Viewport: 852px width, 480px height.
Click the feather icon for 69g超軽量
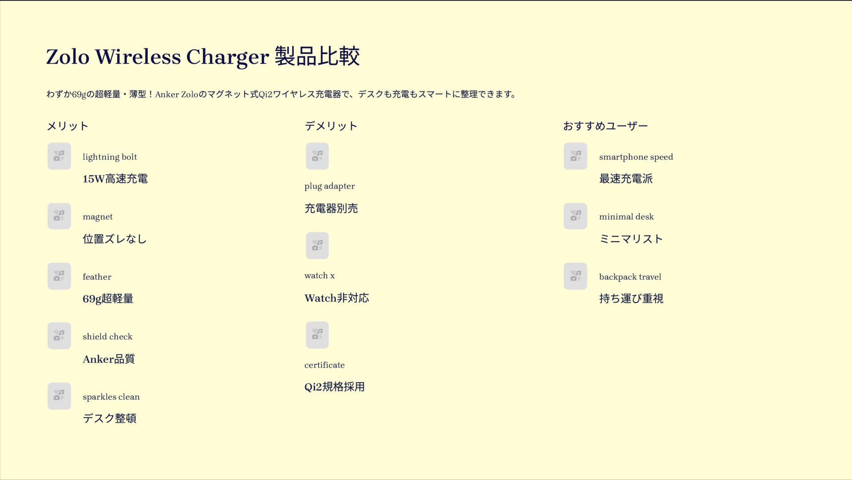[x=59, y=276]
